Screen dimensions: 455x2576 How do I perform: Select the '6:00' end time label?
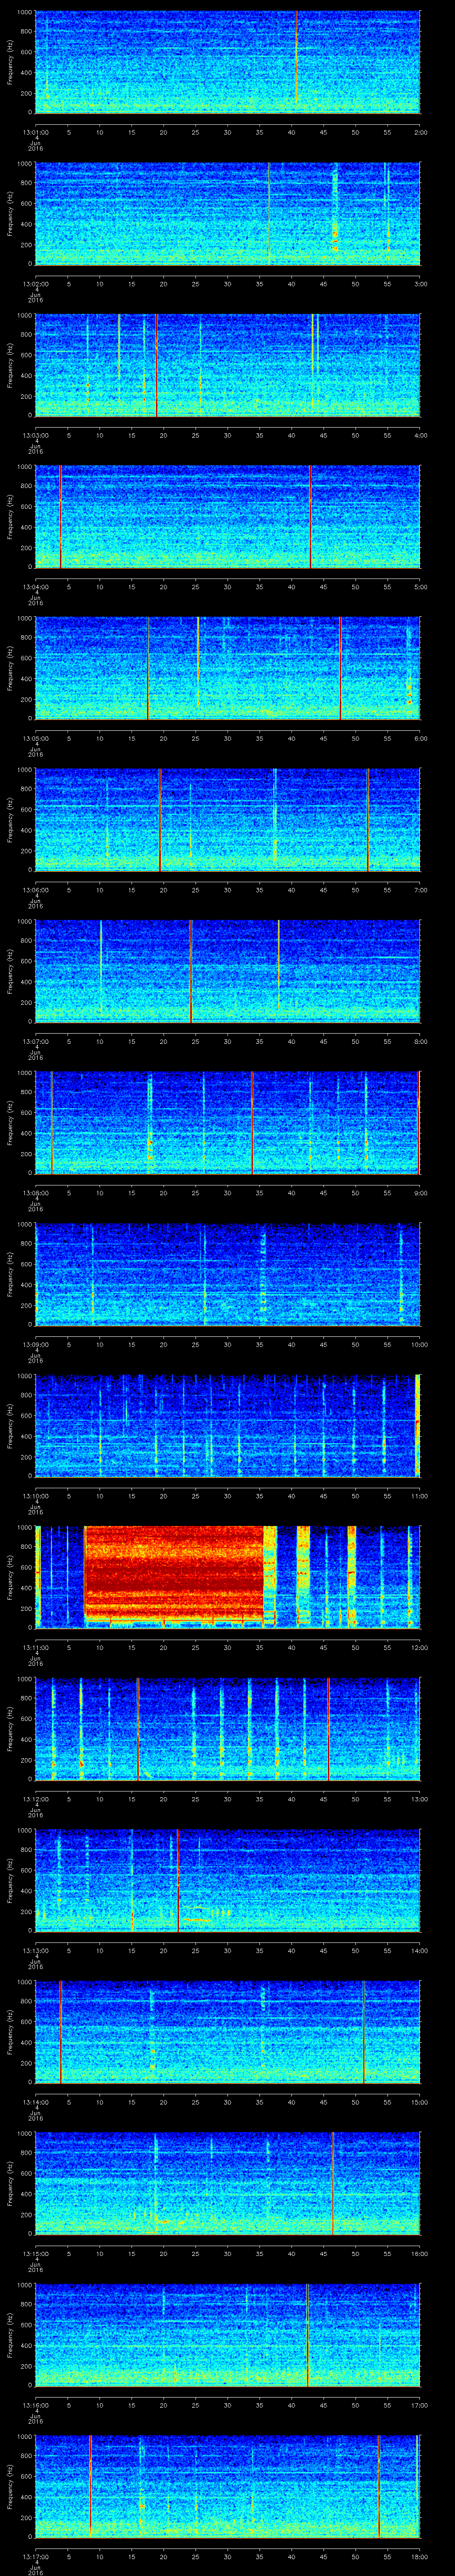click(x=420, y=738)
